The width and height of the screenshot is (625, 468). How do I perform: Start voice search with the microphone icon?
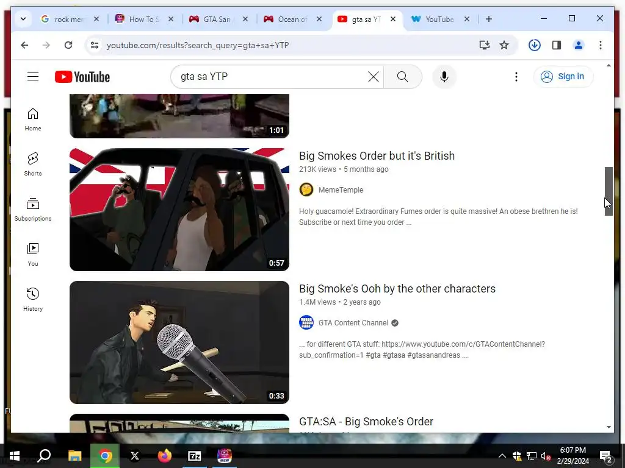click(x=444, y=76)
